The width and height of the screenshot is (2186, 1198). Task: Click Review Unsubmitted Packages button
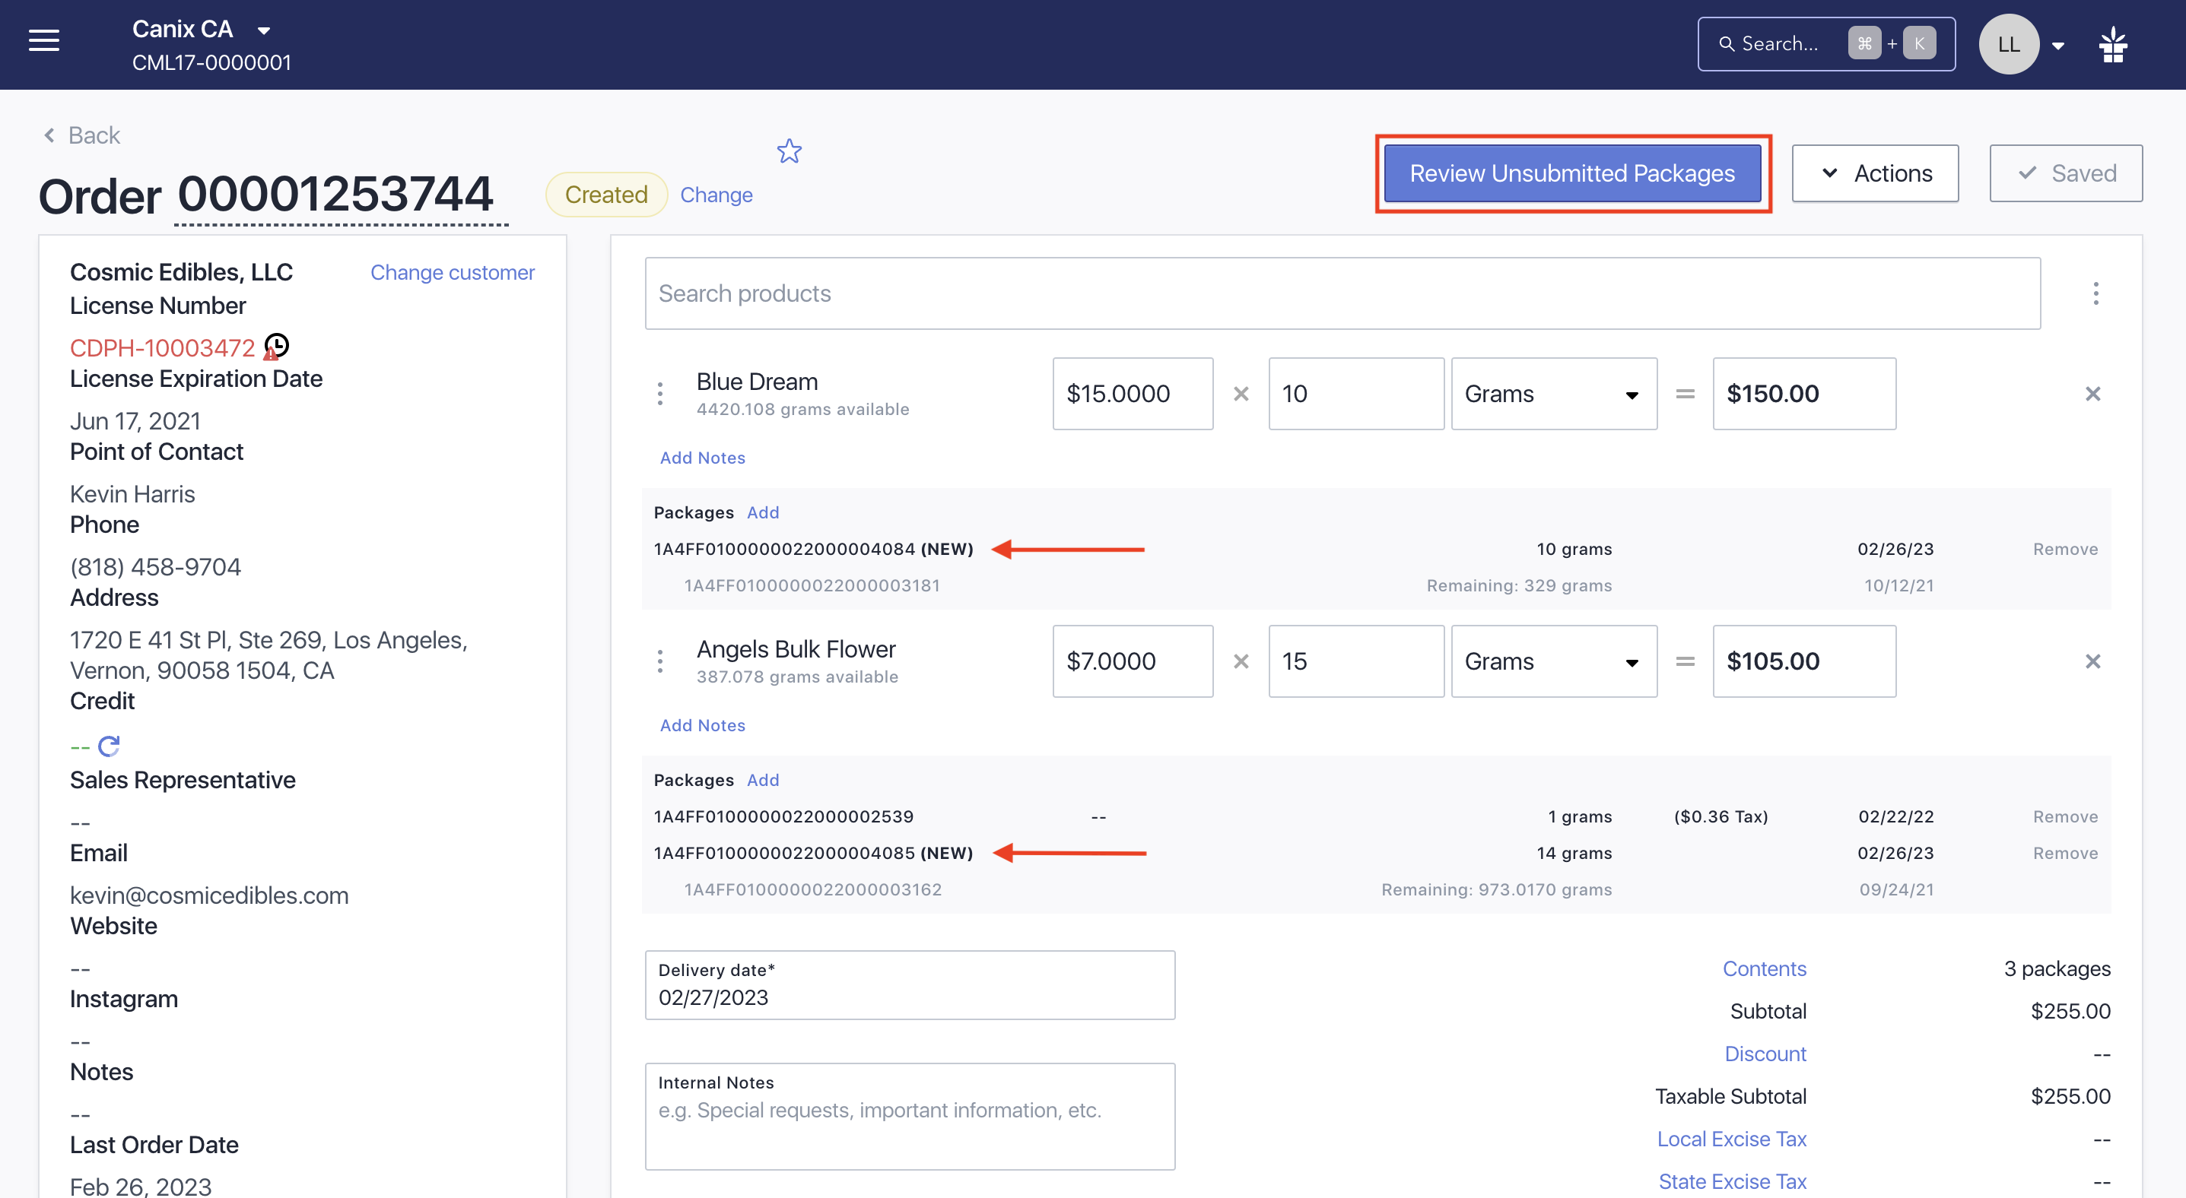(x=1571, y=173)
